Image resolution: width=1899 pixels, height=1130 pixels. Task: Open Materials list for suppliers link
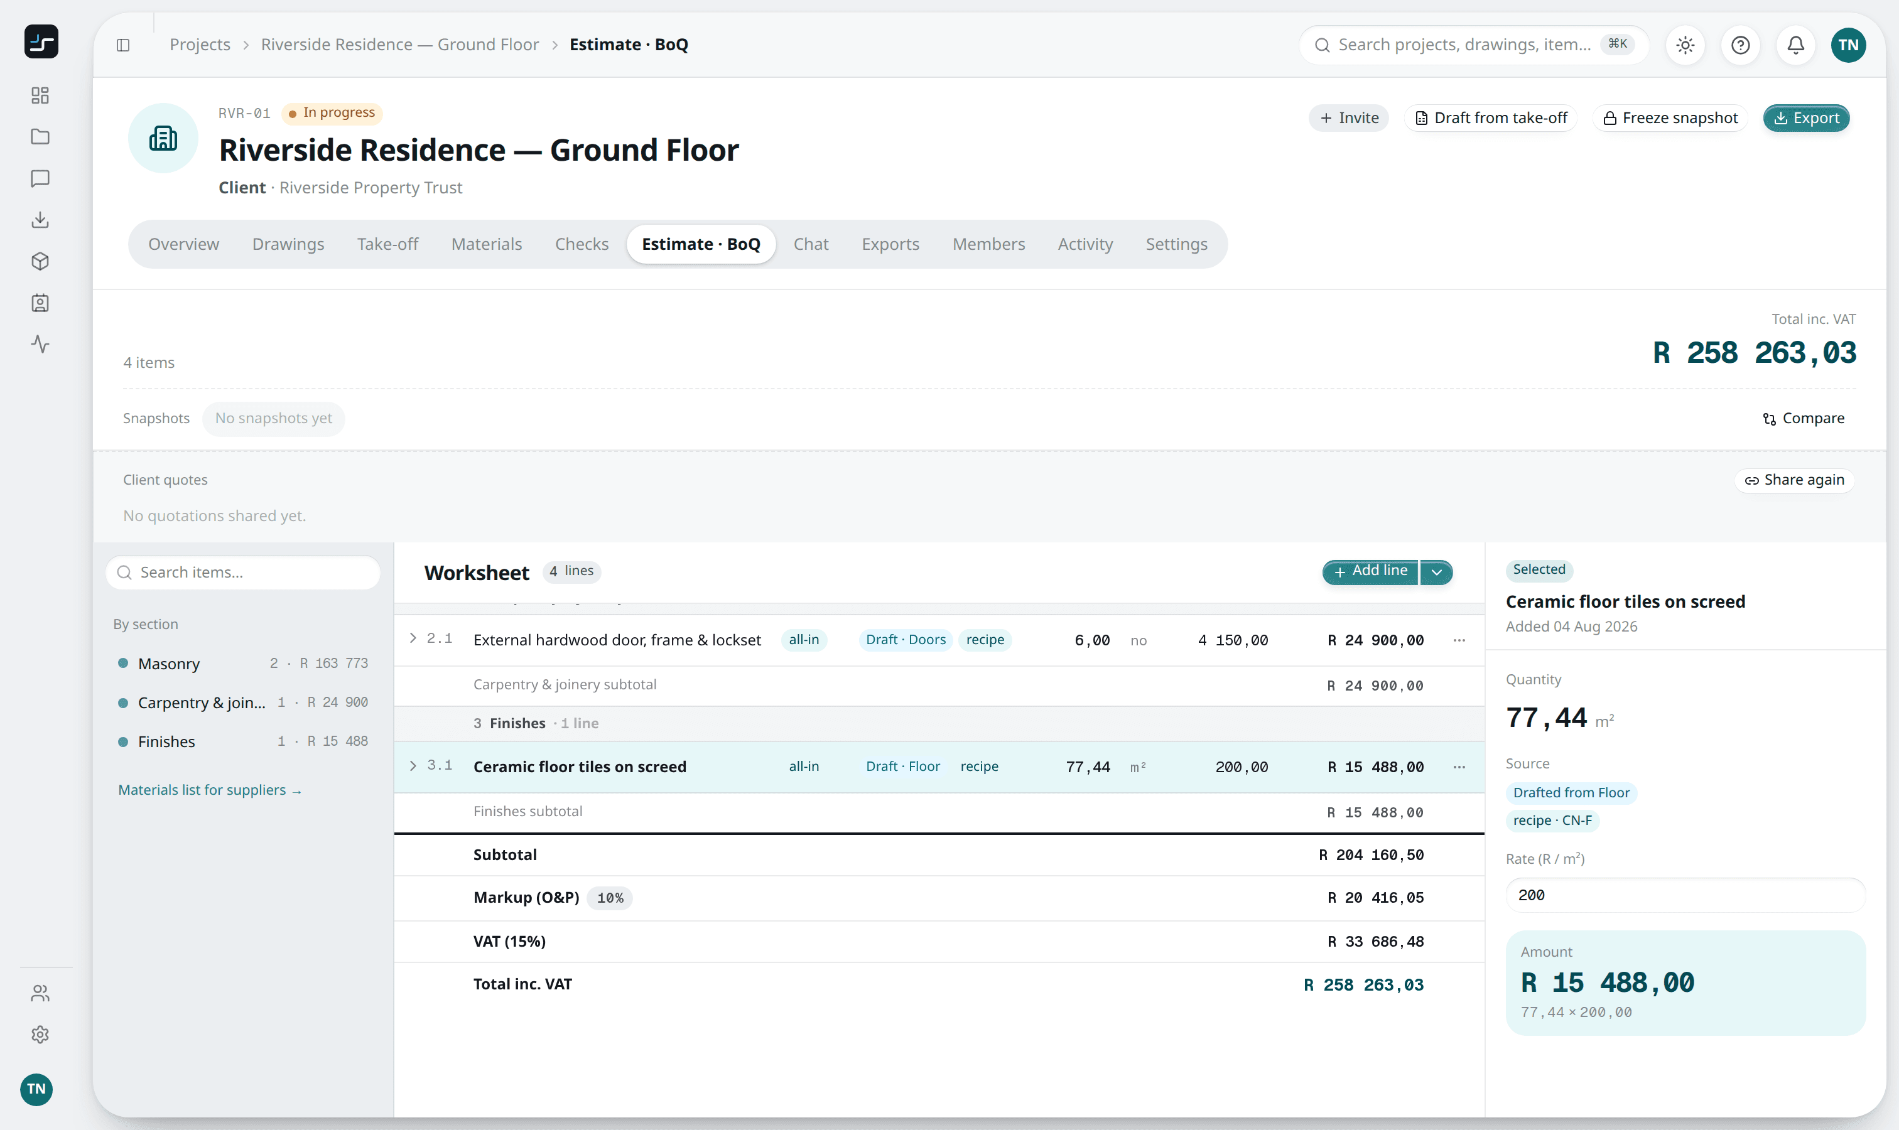pyautogui.click(x=210, y=790)
